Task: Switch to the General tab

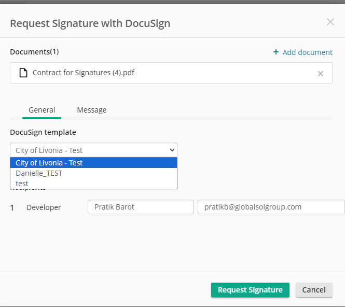Action: coord(42,110)
